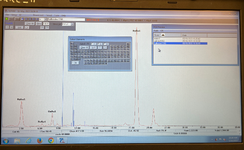Open Internet Explorer from the taskbar
The width and height of the screenshot is (244, 150).
28,141
